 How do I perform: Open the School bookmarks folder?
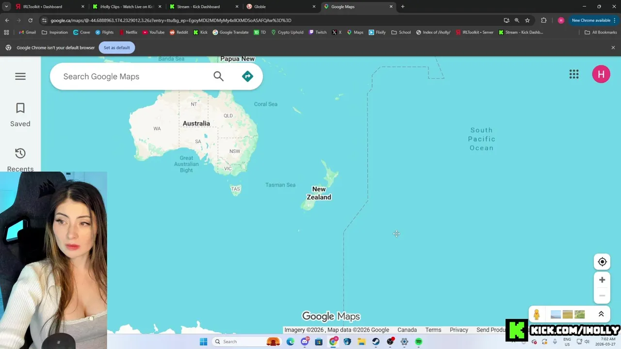tap(401, 32)
